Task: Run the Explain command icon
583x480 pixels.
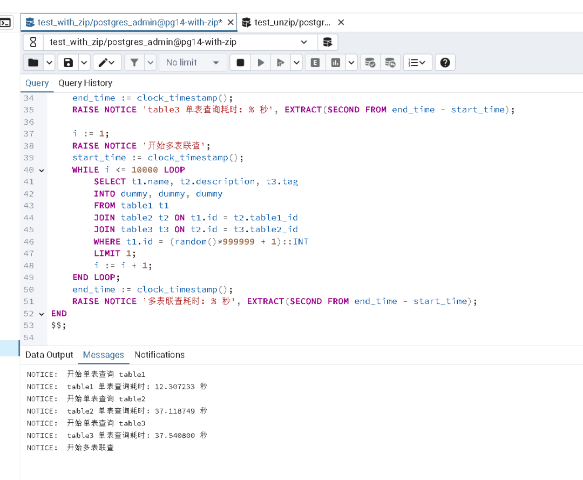Action: (x=315, y=62)
